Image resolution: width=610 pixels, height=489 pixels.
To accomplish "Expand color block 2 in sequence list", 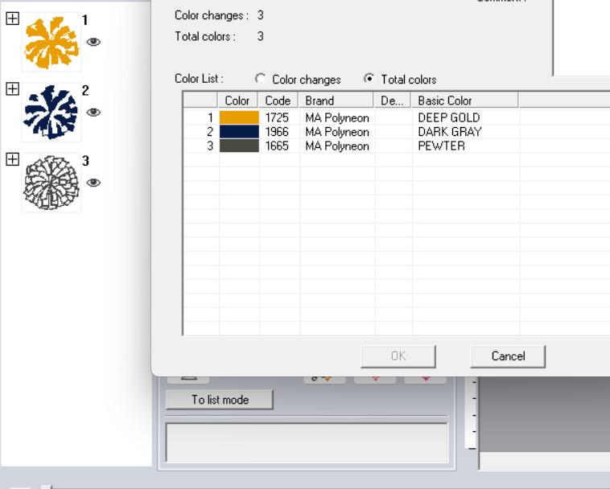I will pyautogui.click(x=12, y=88).
